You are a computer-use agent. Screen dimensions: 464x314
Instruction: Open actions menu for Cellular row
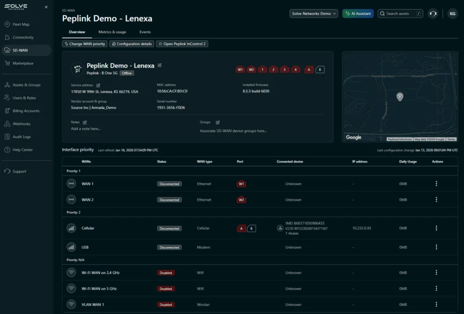(x=436, y=228)
